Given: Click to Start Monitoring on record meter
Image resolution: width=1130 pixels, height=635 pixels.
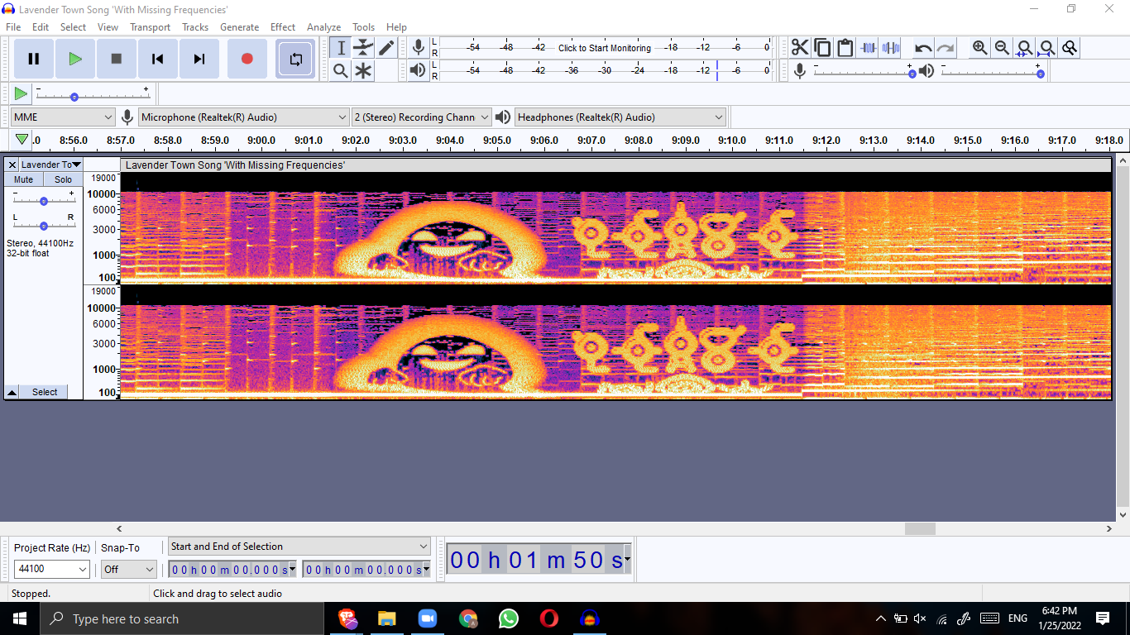Looking at the screenshot, I should point(605,48).
